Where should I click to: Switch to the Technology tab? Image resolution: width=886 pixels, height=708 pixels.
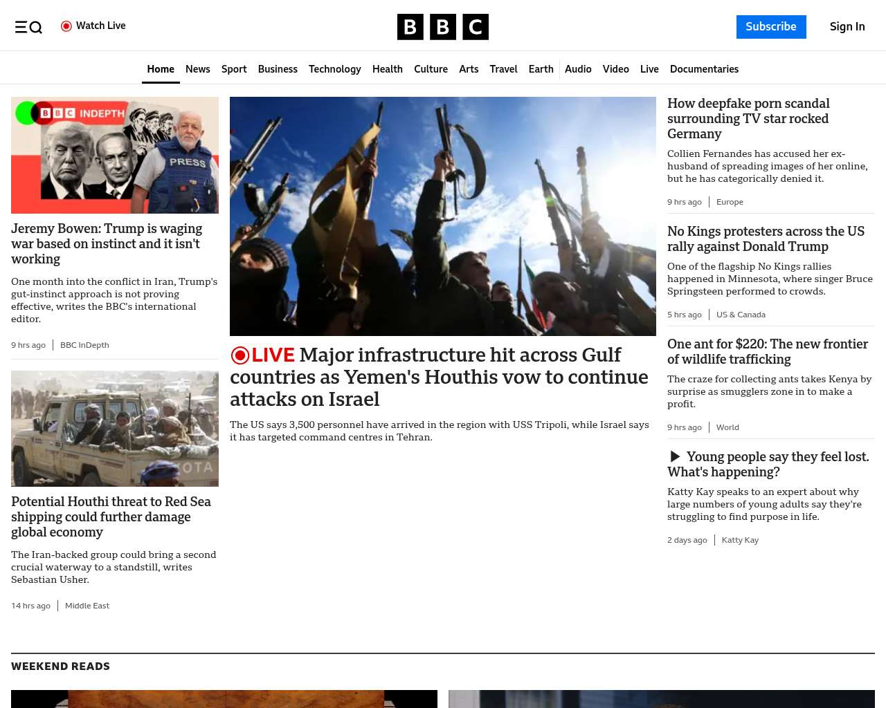pyautogui.click(x=334, y=69)
